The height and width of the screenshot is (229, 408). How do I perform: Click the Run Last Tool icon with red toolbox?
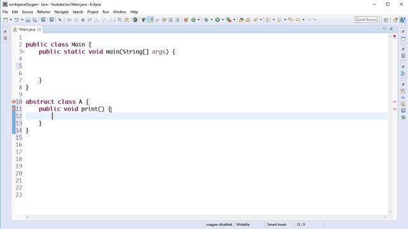pyautogui.click(x=229, y=20)
